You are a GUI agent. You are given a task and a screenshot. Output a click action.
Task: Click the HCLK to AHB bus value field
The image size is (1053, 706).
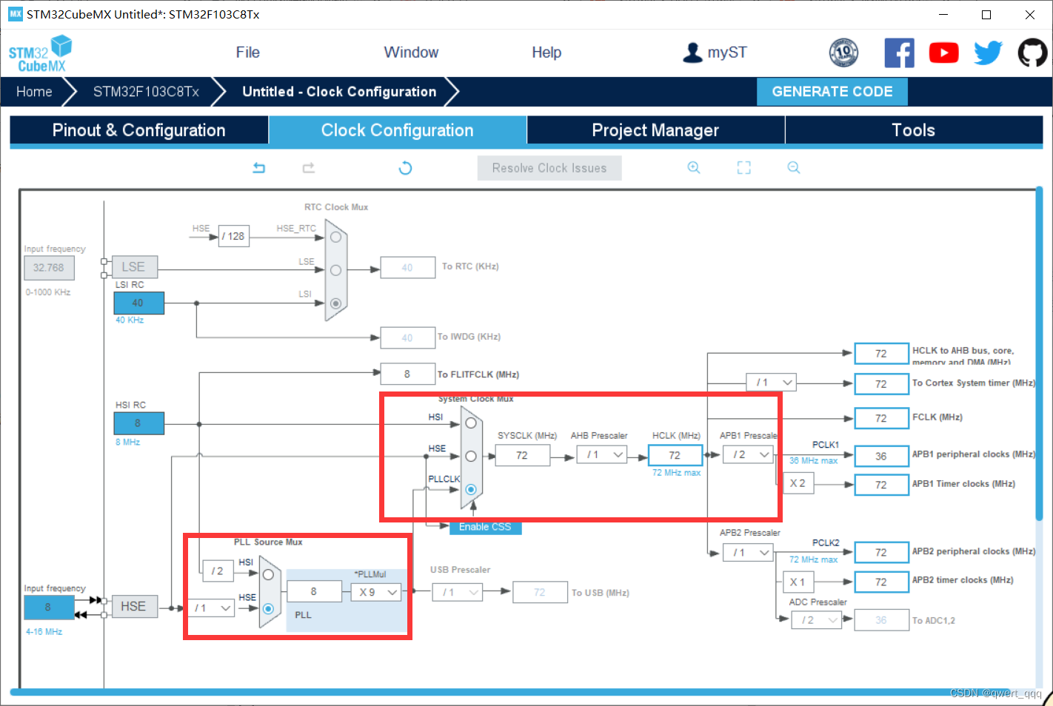[881, 354]
